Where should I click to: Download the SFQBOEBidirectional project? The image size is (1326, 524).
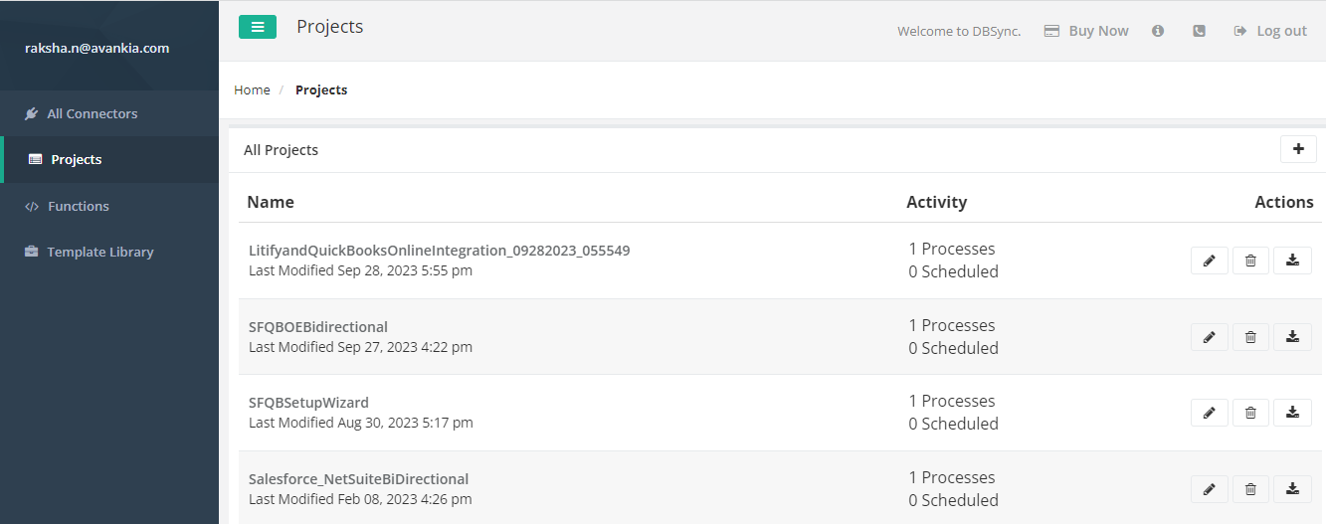1292,337
